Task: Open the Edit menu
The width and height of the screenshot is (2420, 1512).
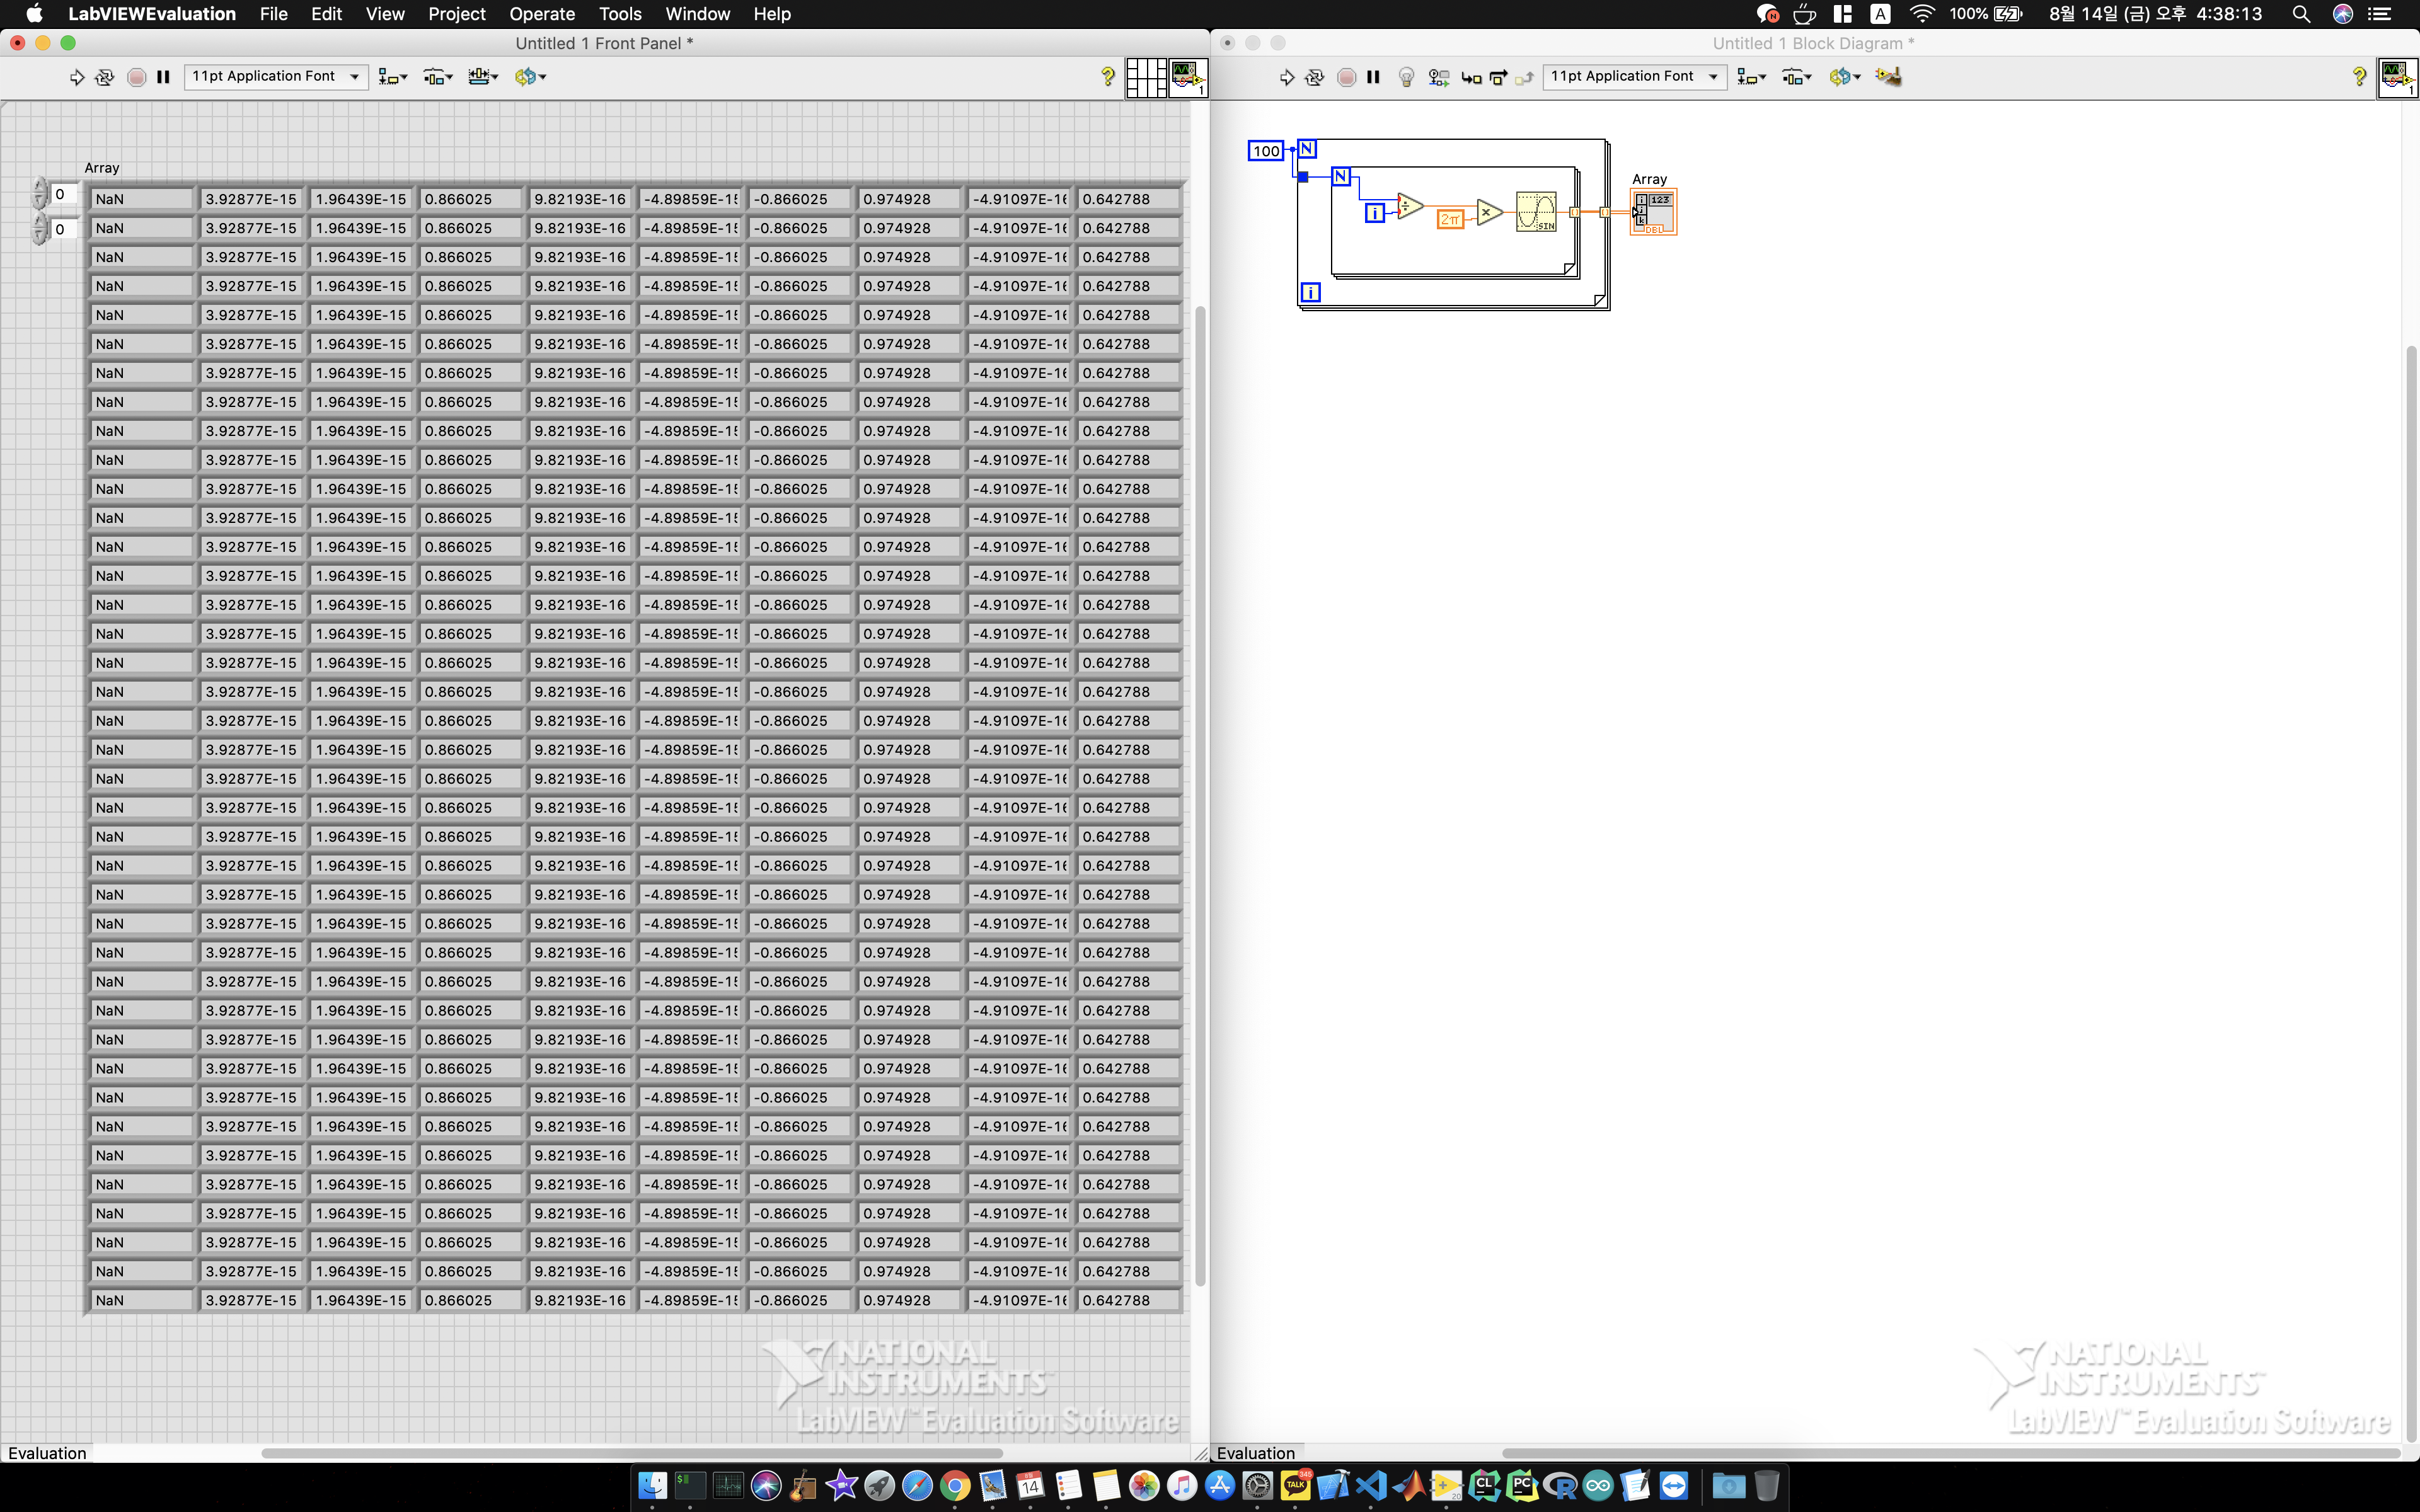Action: pos(326,14)
